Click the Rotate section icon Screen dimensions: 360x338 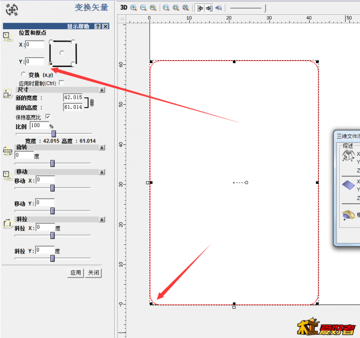click(x=8, y=151)
